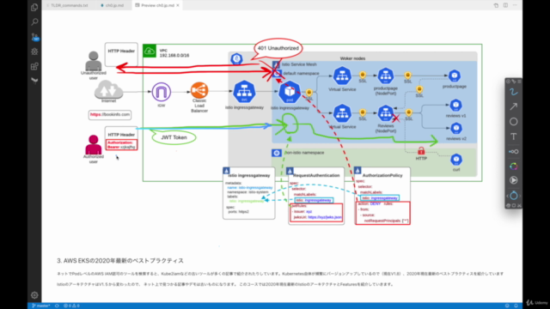550x309 pixels.
Task: Click the synchronize changes icon in status bar
Action: tap(57, 306)
